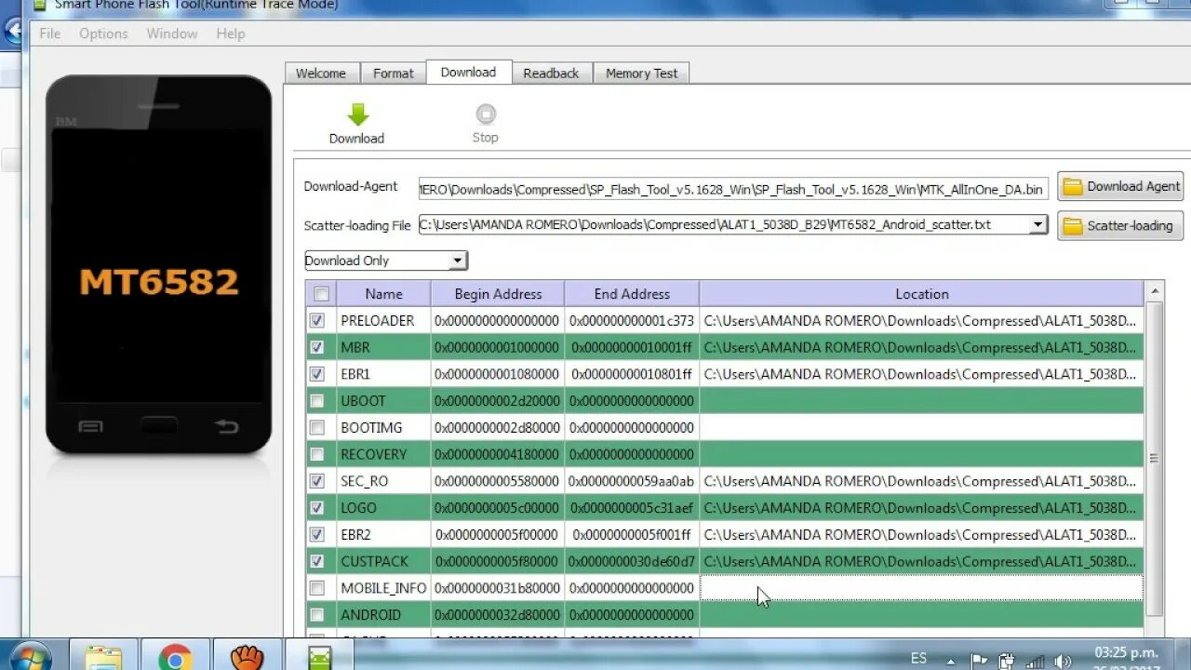Check the UBOOT partition checkbox
The height and width of the screenshot is (670, 1191).
tap(317, 401)
